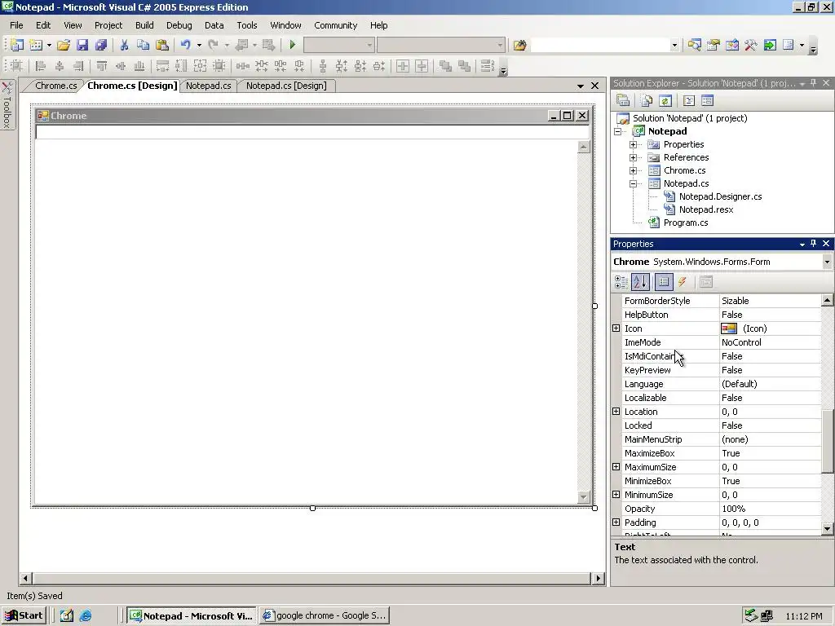The height and width of the screenshot is (626, 835).
Task: Open the Community menu
Action: coord(335,25)
